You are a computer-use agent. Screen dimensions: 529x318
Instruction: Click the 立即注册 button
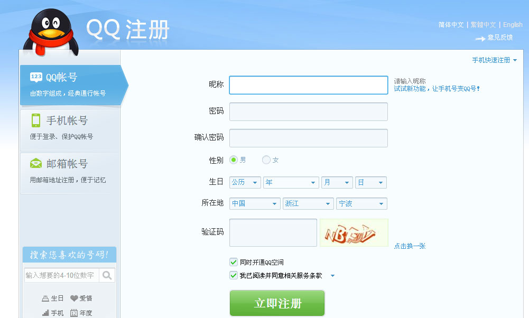tap(277, 303)
